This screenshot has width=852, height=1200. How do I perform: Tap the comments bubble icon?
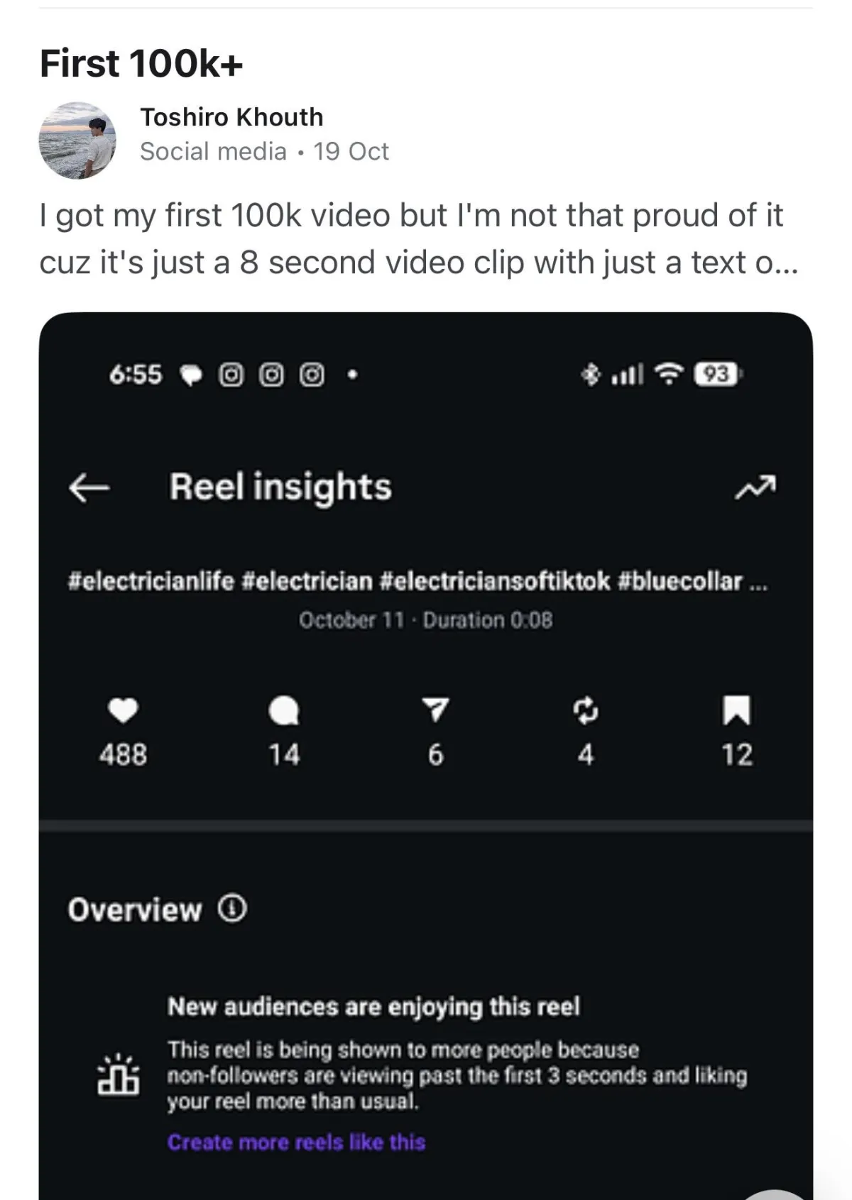(284, 710)
